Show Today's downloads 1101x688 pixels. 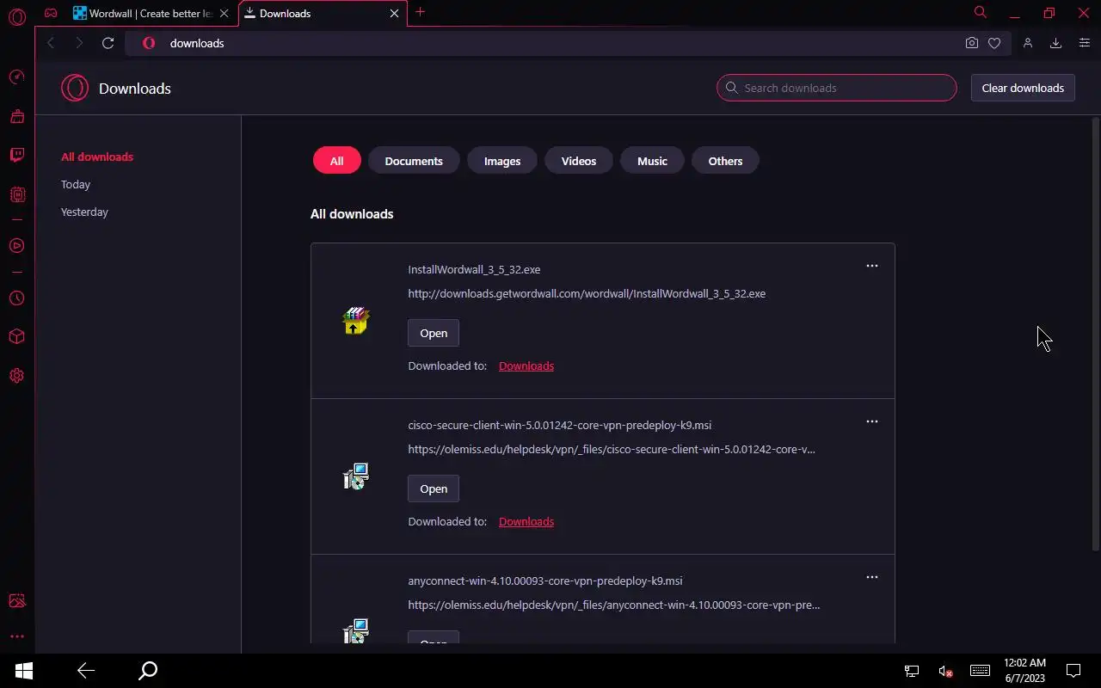tap(76, 184)
